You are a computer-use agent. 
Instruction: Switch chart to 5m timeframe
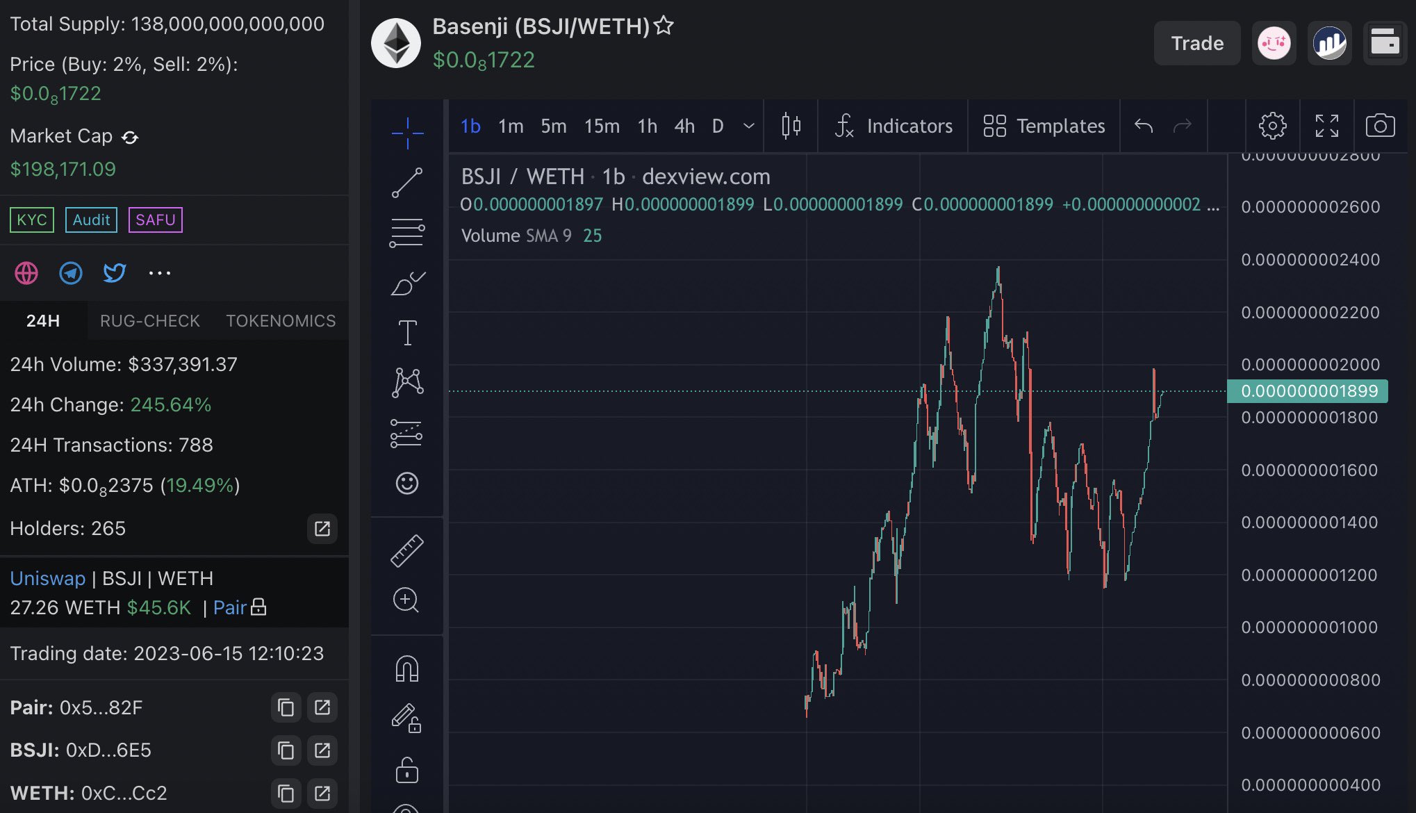(x=554, y=126)
